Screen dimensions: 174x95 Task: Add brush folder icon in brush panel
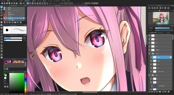(15, 22)
